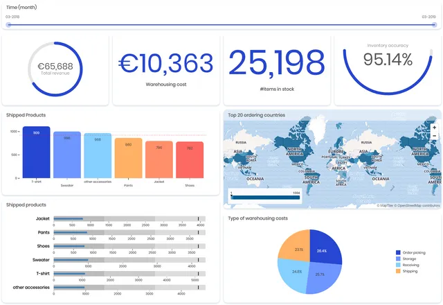Zoom out on the ordering countries map
Image resolution: width=443 pixels, height=305 pixels.
(x=434, y=137)
